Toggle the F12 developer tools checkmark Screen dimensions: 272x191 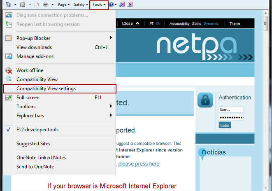pyautogui.click(x=9, y=130)
